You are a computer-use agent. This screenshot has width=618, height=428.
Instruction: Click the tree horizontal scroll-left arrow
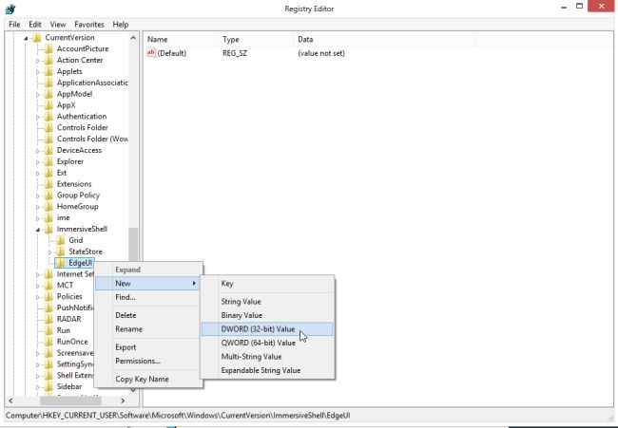tap(10, 400)
